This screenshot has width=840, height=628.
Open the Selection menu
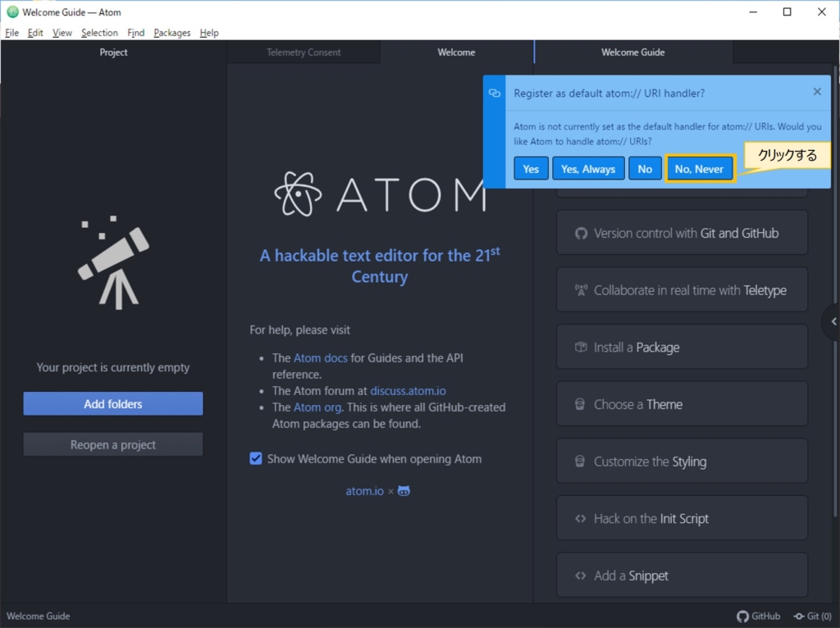click(x=99, y=33)
